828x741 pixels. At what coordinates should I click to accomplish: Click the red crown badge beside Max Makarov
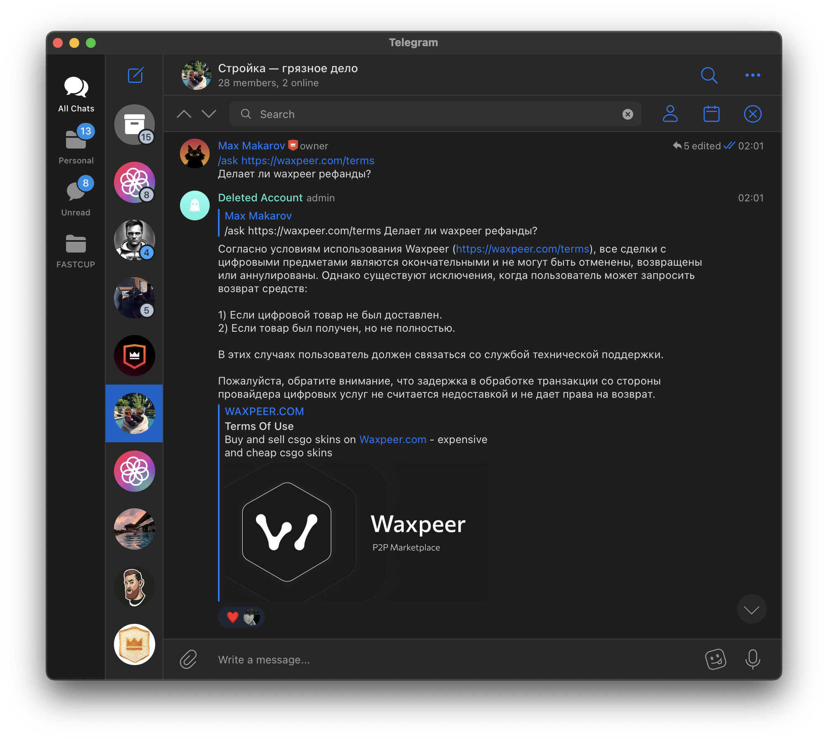pyautogui.click(x=293, y=145)
